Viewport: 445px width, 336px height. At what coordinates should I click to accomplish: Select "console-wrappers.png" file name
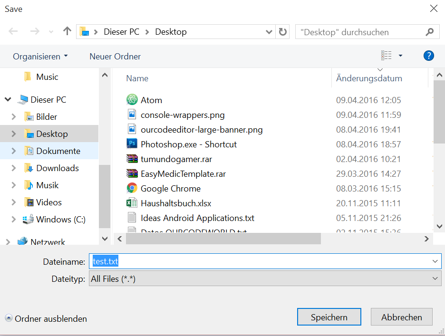[x=183, y=115]
